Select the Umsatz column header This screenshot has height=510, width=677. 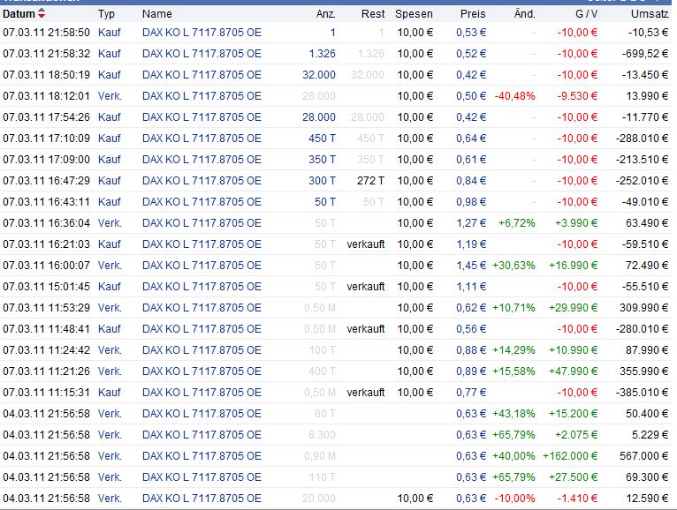(x=650, y=14)
